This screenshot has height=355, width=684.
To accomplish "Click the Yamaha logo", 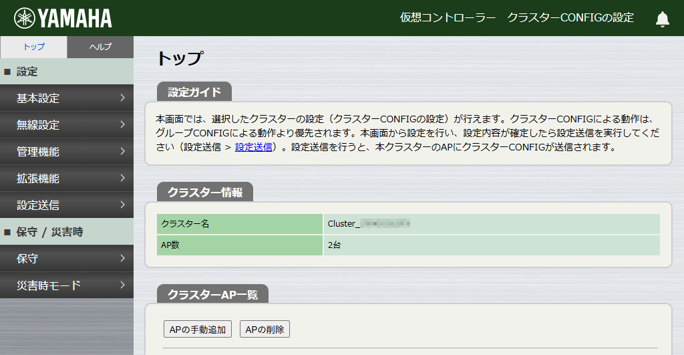I will [x=63, y=18].
